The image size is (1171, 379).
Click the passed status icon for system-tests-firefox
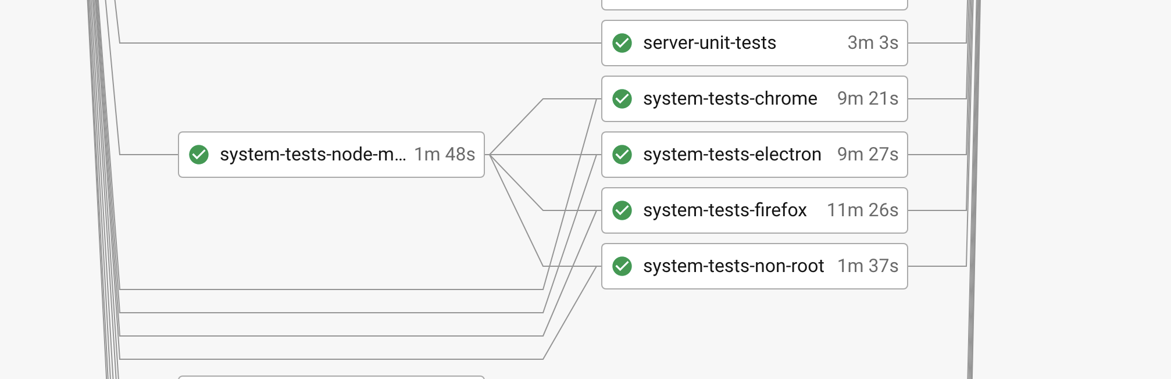tap(622, 210)
